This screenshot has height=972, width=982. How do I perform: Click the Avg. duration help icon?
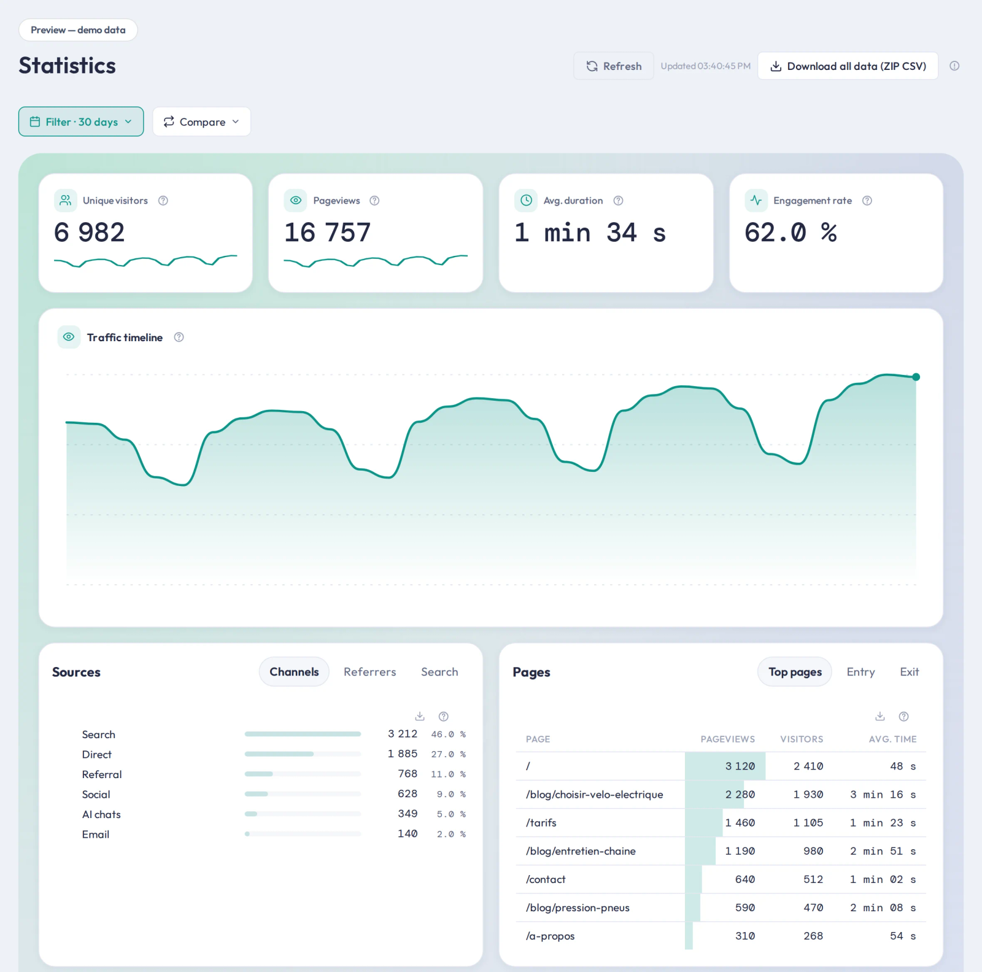click(619, 201)
